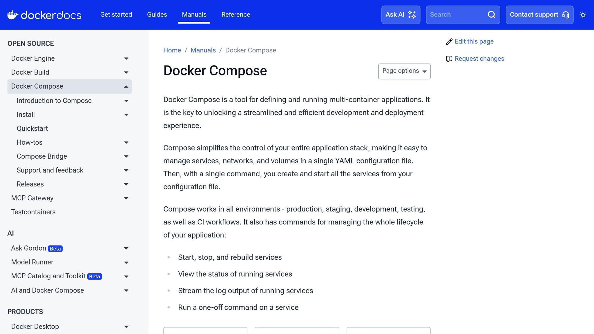Select Testcontainers in the sidebar
594x334 pixels.
(33, 212)
